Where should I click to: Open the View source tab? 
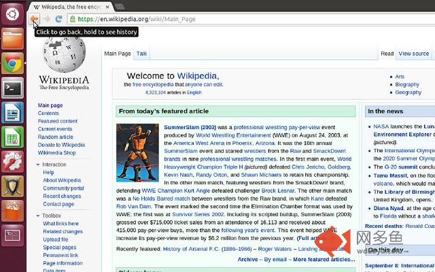(414, 54)
